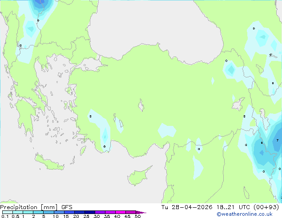Select the 25–30 mm navy legend swatch
Screen dimensions: 282x218
coord(90,212)
